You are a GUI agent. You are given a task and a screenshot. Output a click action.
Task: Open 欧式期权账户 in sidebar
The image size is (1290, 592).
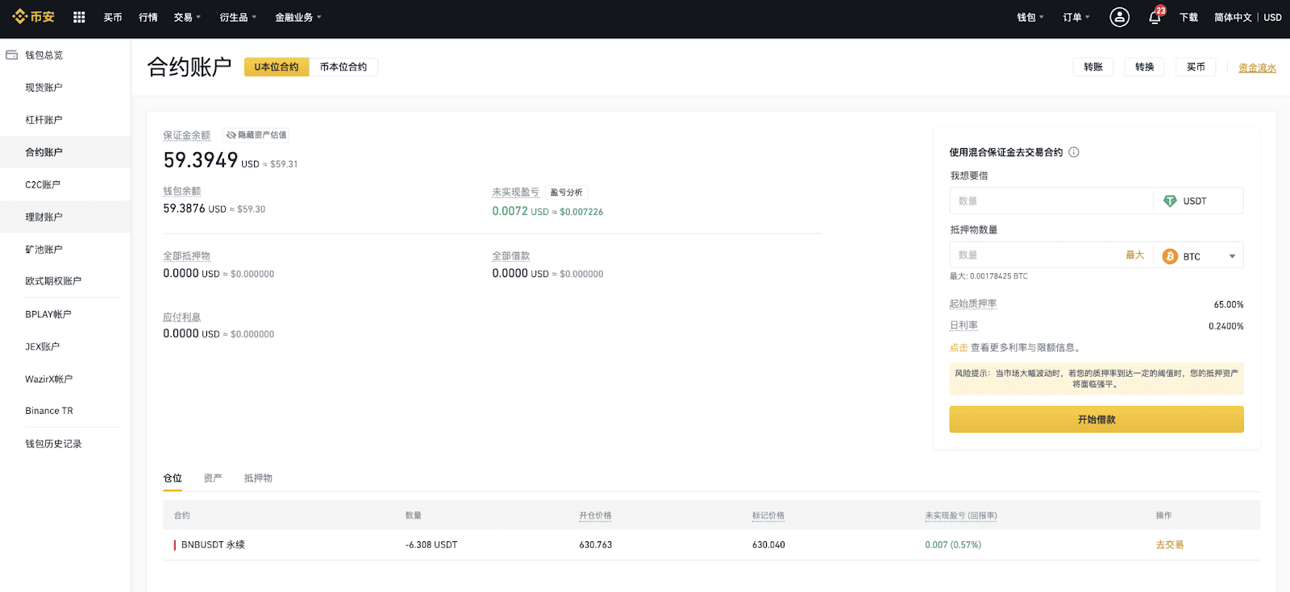coord(53,281)
